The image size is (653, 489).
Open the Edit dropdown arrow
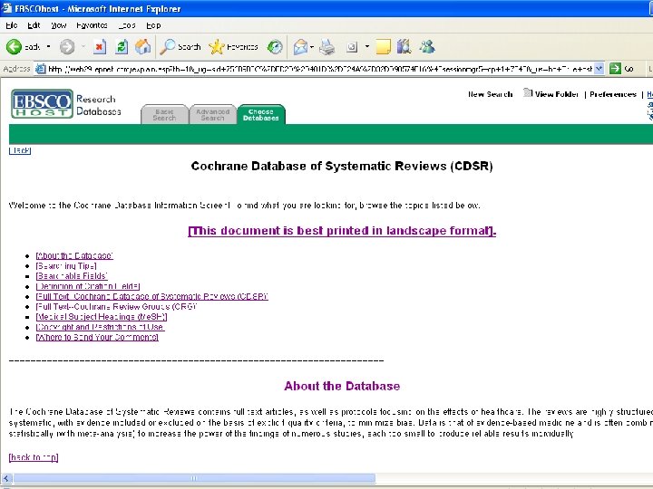367,46
